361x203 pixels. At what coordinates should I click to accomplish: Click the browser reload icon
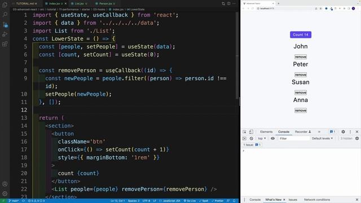[253, 8]
